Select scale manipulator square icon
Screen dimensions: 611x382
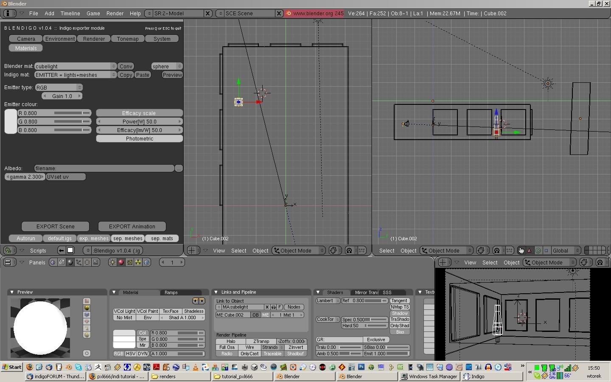coord(547,250)
